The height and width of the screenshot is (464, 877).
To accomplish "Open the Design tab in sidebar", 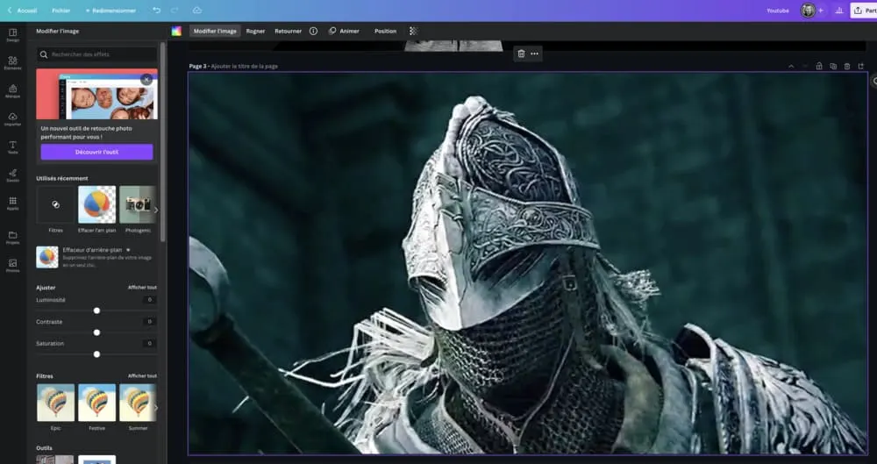I will [13, 35].
